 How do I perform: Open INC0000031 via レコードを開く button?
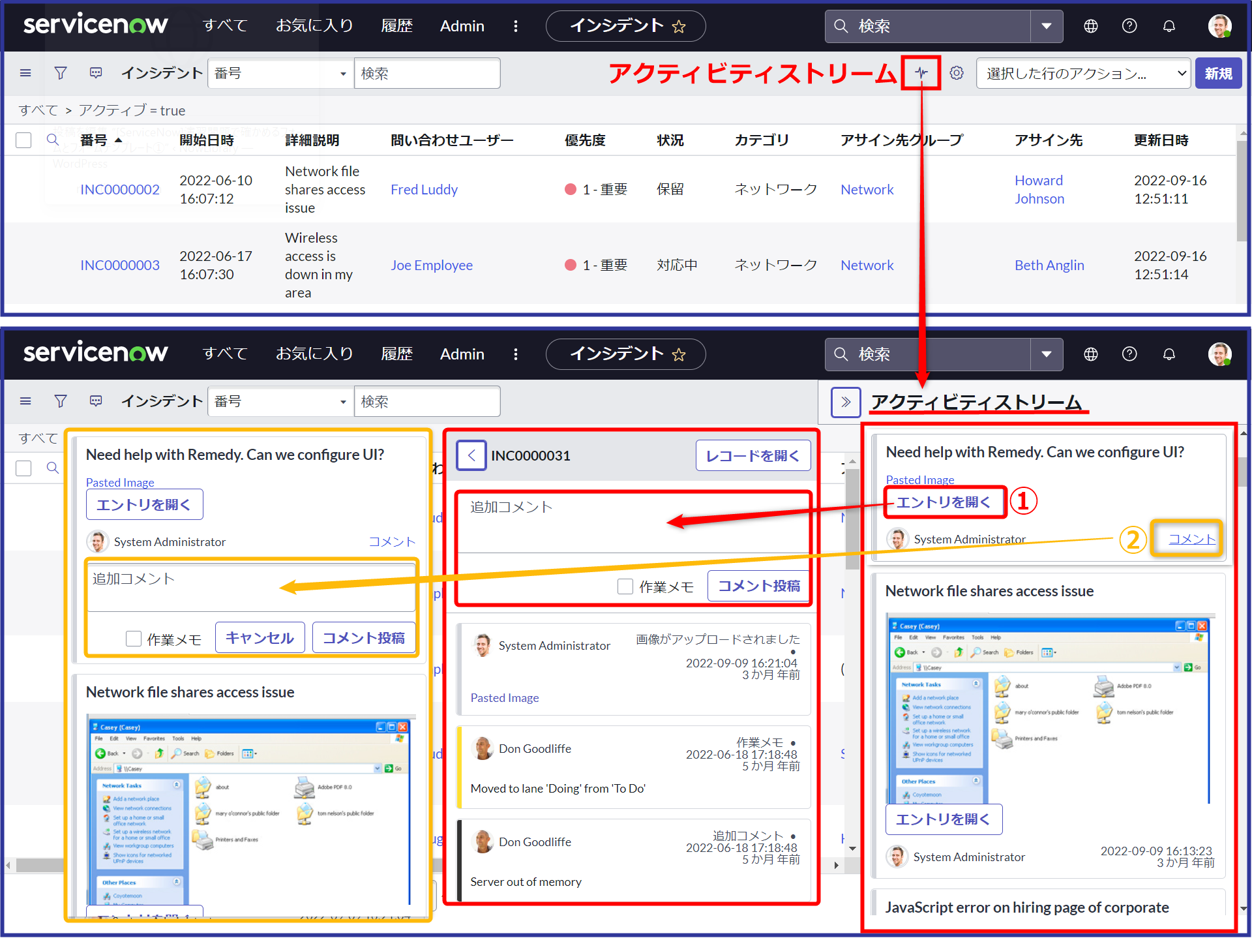click(753, 455)
